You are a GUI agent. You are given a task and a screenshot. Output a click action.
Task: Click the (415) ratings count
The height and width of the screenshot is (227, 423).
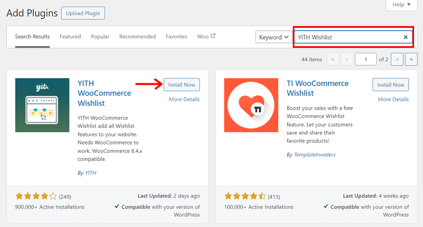[x=274, y=197]
